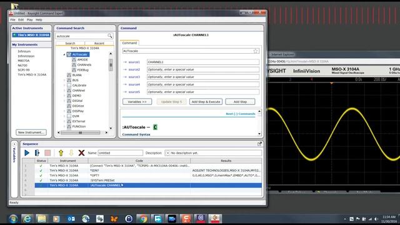The image size is (400, 225).
Task: Move step down with faded down arrow
Action: [71, 152]
